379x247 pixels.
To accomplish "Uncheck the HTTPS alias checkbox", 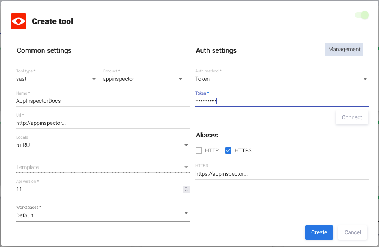I will pos(228,150).
